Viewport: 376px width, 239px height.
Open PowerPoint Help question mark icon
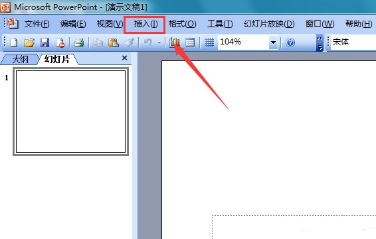point(290,42)
